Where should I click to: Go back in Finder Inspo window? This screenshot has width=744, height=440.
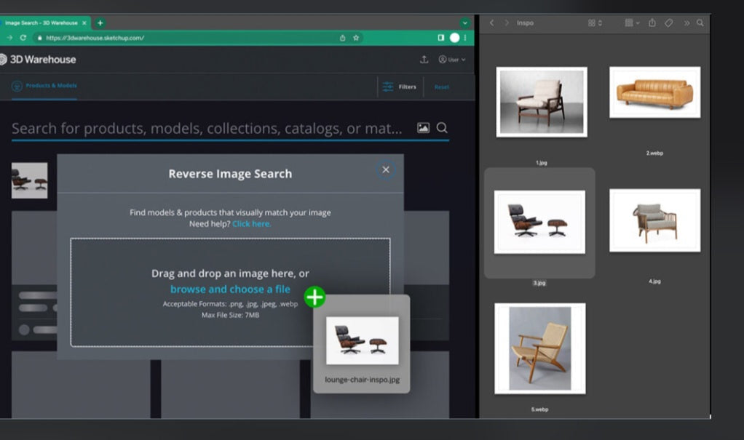pos(492,23)
